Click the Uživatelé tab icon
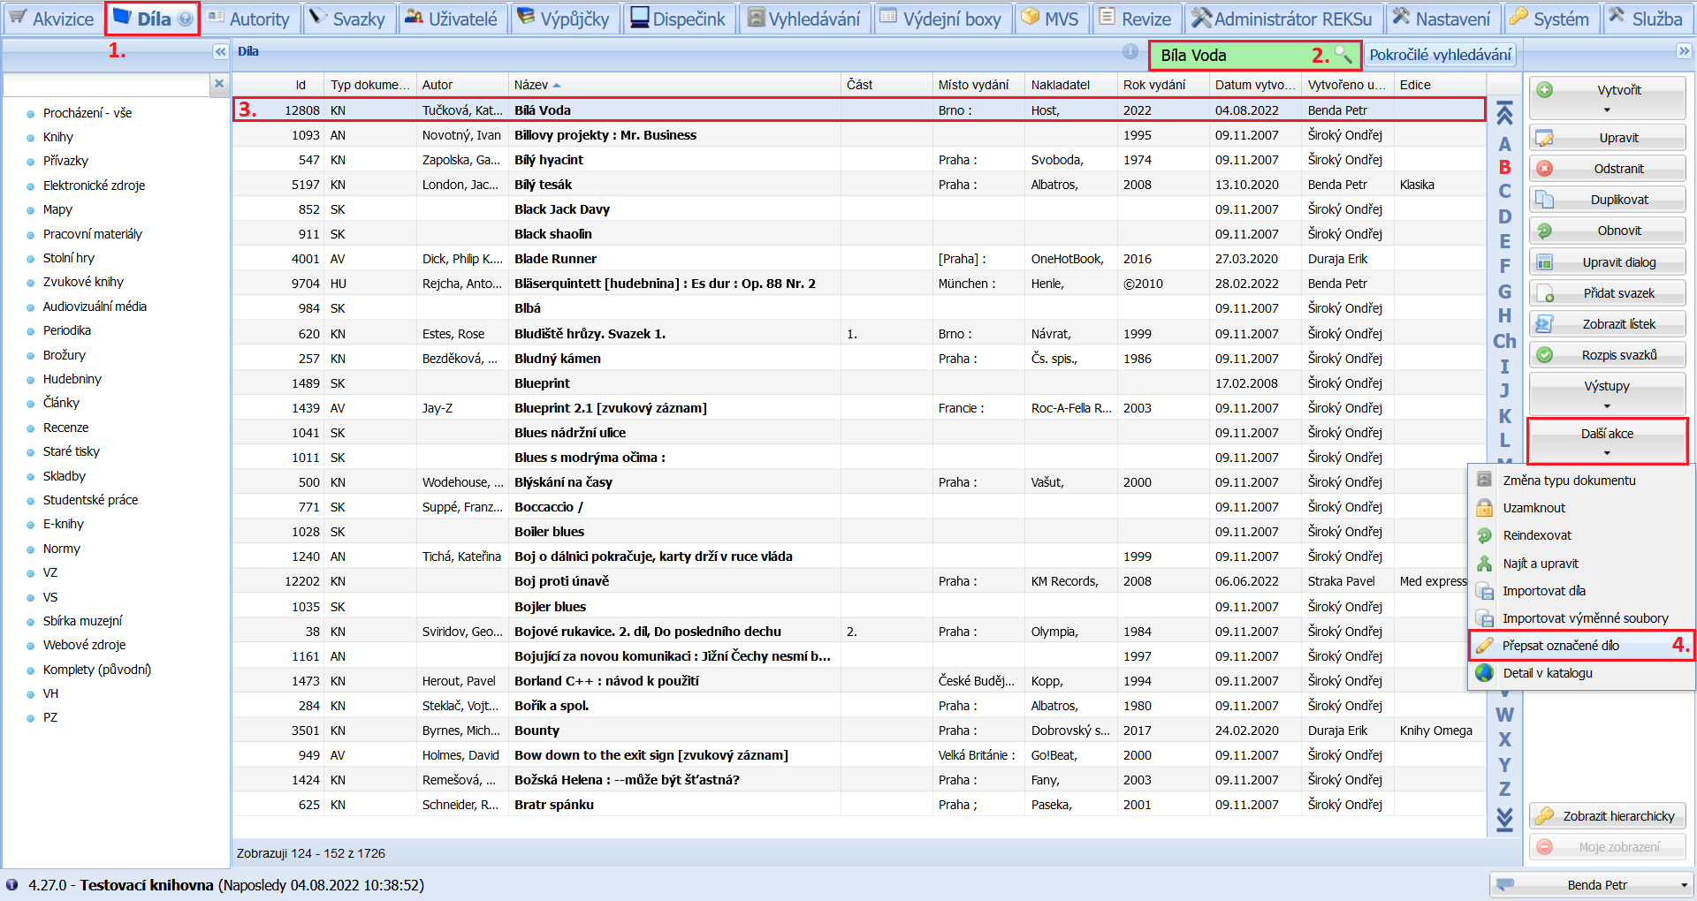Viewport: 1697px width, 901px height. pyautogui.click(x=413, y=18)
